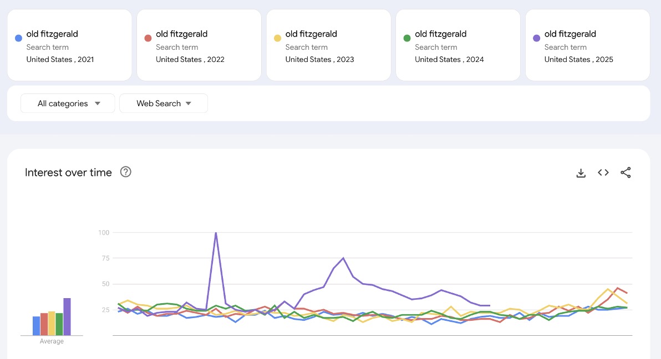This screenshot has width=661, height=359.
Task: Open the Web Search dropdown
Action: [164, 103]
